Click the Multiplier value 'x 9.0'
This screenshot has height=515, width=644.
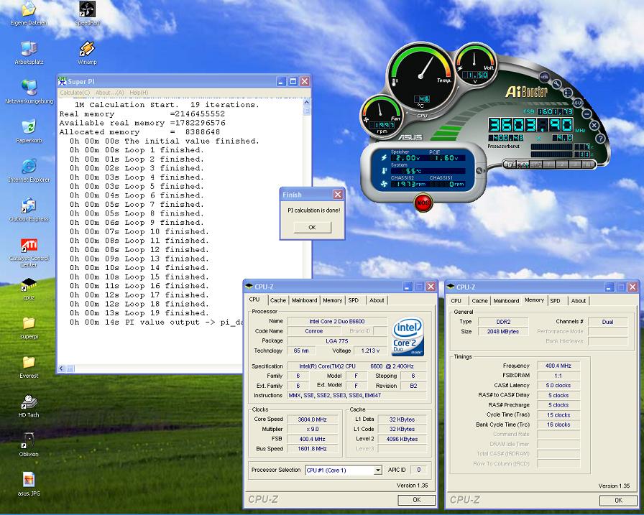click(x=312, y=430)
